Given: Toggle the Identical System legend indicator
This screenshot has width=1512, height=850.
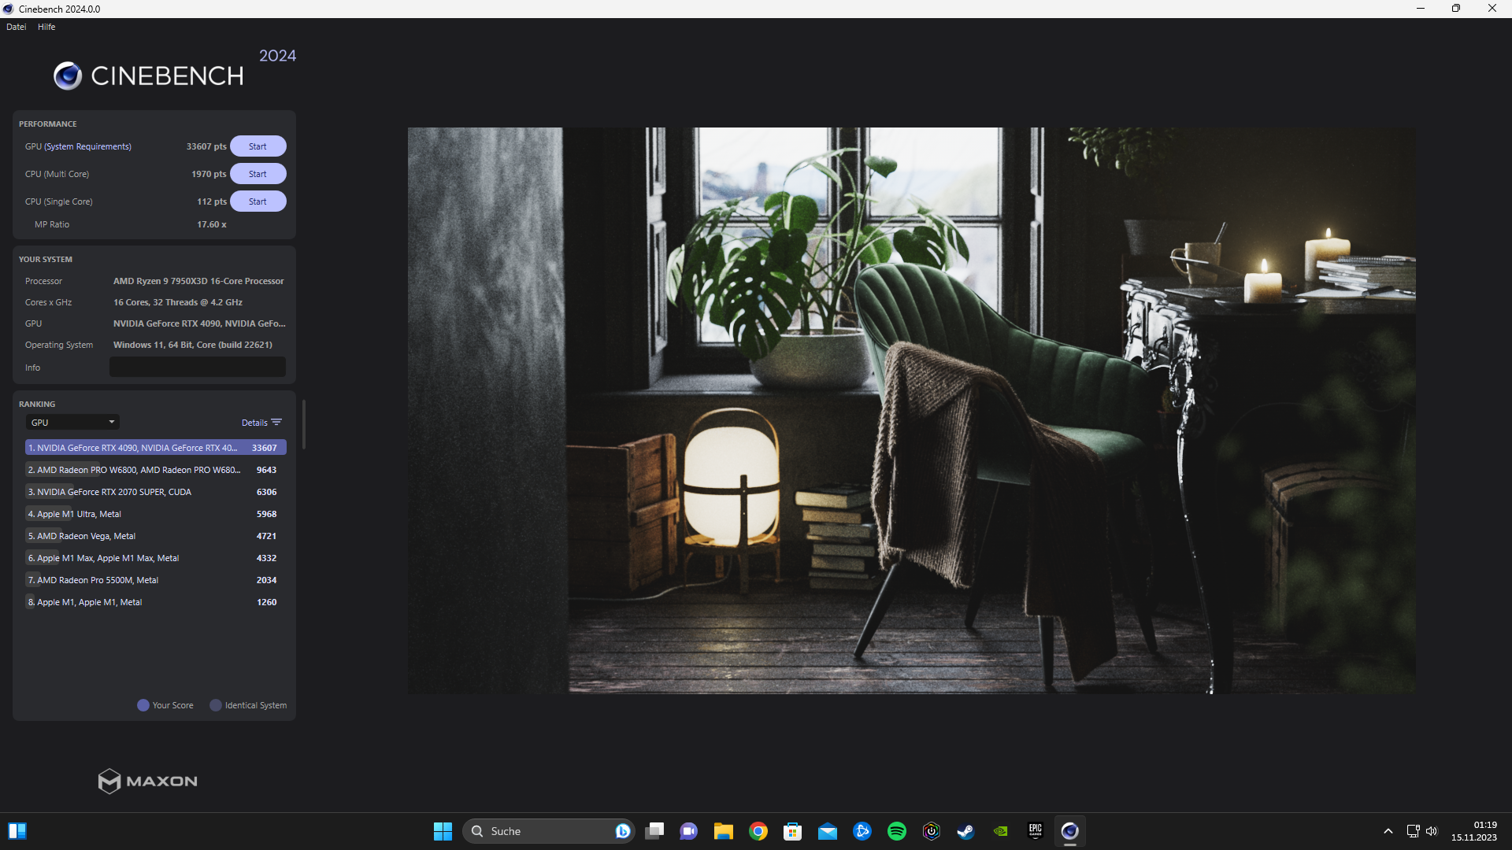Looking at the screenshot, I should (216, 705).
